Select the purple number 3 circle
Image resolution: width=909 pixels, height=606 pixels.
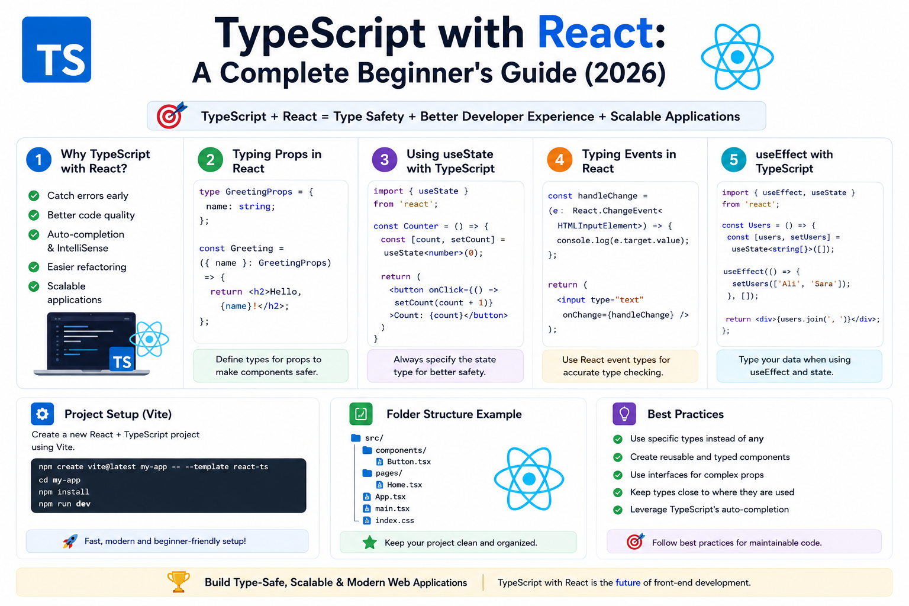[x=385, y=160]
